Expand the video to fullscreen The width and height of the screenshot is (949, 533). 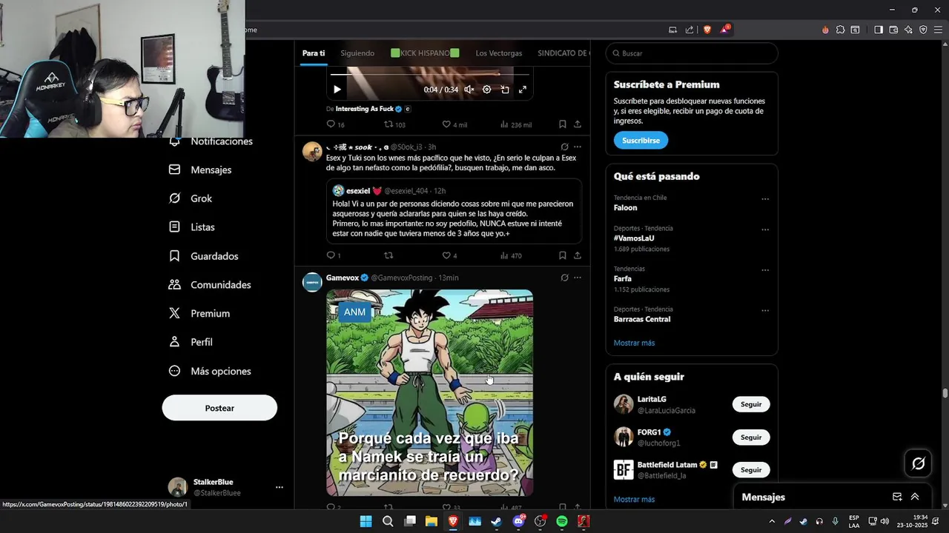pyautogui.click(x=523, y=90)
